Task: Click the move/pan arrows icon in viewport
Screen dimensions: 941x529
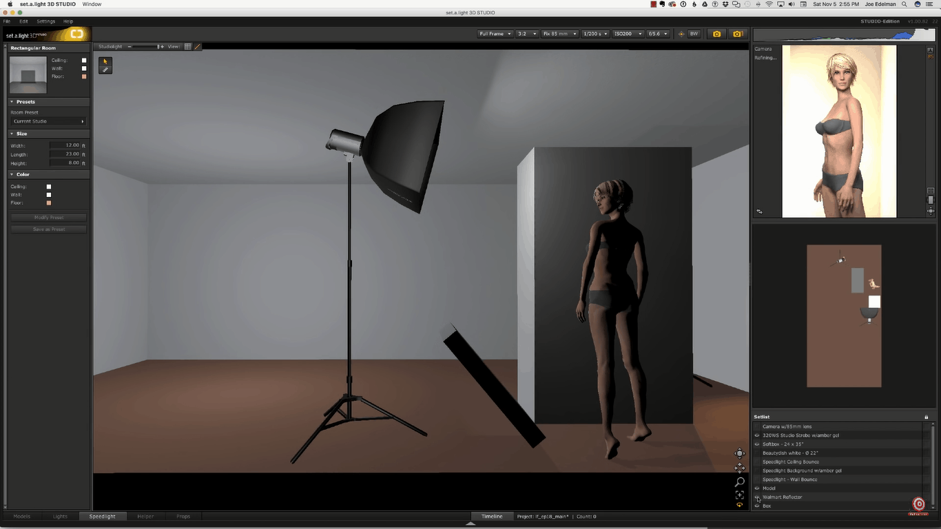Action: pyautogui.click(x=740, y=468)
